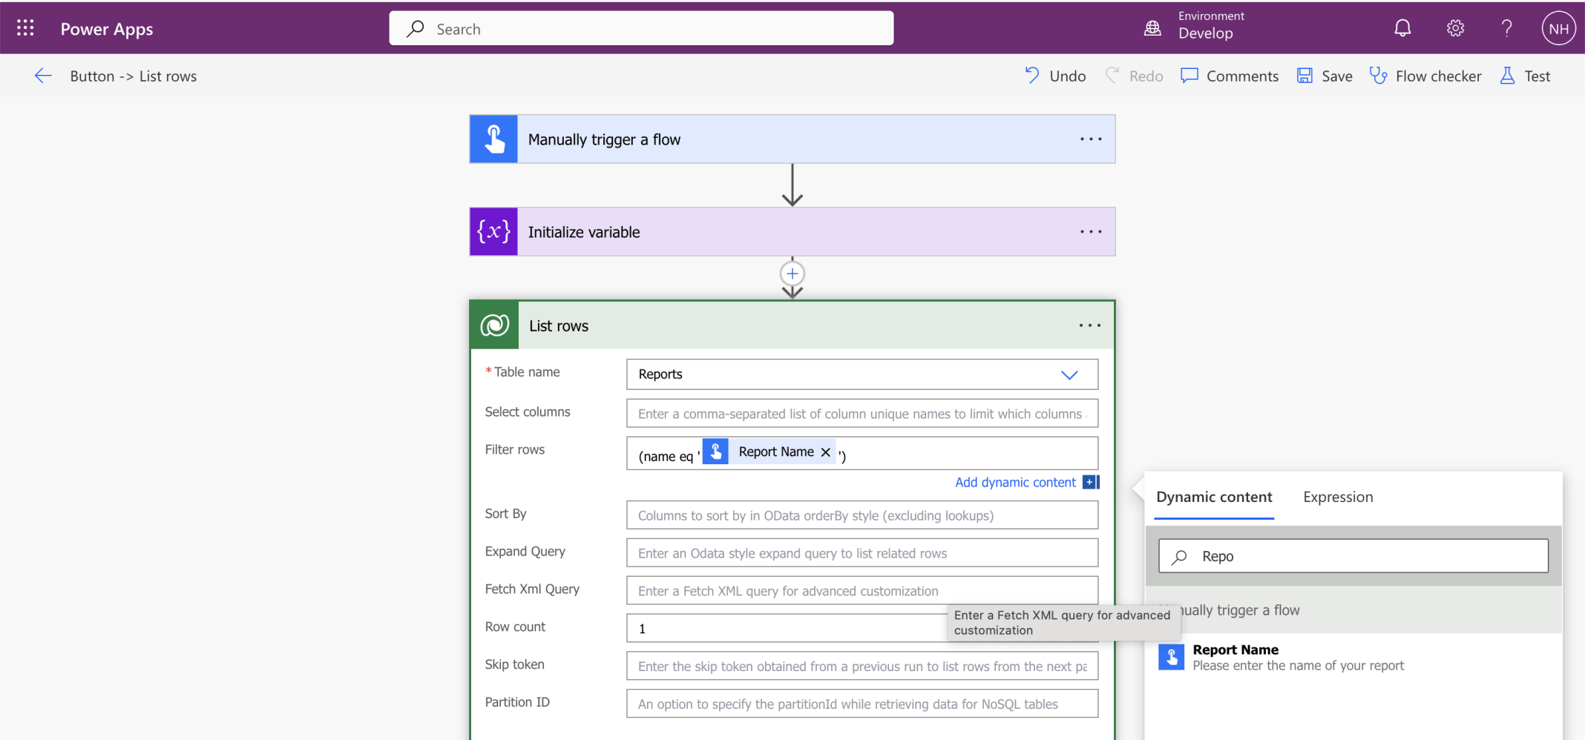The width and height of the screenshot is (1585, 740).
Task: Click the top Search box
Action: (x=641, y=28)
